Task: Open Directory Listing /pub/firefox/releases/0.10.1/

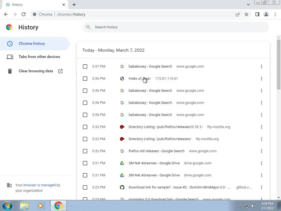Action: pyautogui.click(x=165, y=127)
